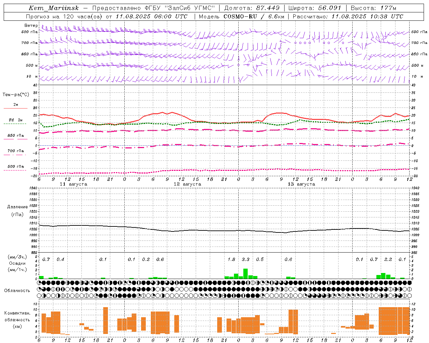
Task: Click the 0.4 precipitation total value
Action: [x=60, y=259]
